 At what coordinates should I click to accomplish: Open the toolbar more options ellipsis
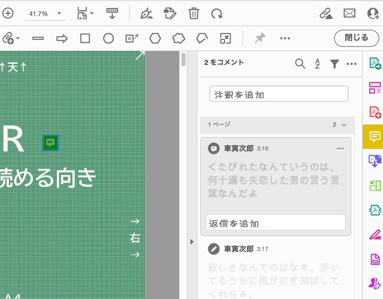click(285, 38)
